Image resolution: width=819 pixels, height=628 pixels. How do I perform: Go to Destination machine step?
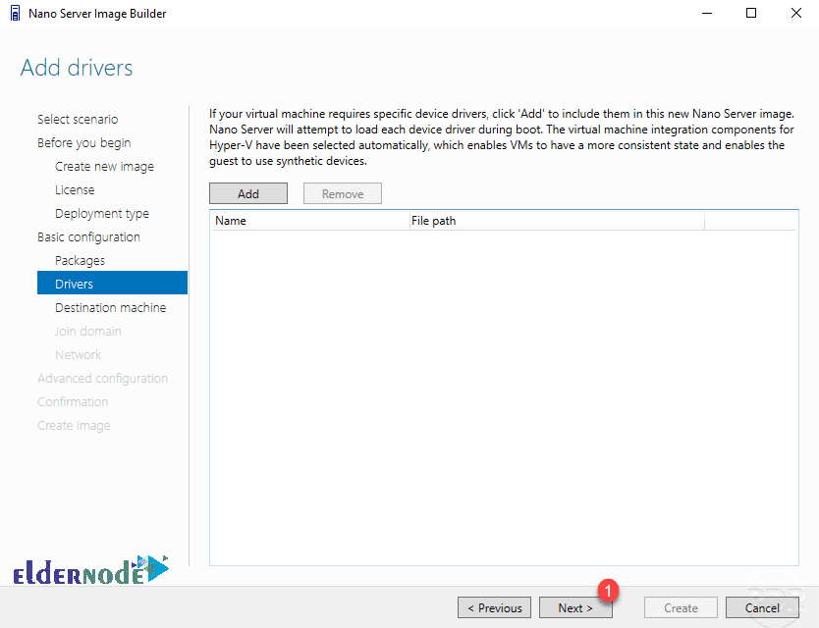(111, 307)
